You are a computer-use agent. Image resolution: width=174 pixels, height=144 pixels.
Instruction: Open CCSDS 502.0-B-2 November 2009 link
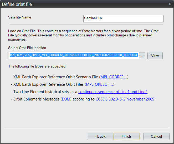point(125,99)
